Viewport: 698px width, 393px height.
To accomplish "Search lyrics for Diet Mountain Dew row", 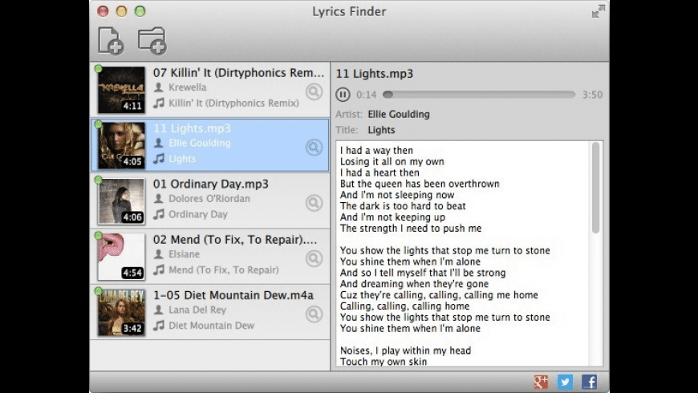I will point(314,314).
